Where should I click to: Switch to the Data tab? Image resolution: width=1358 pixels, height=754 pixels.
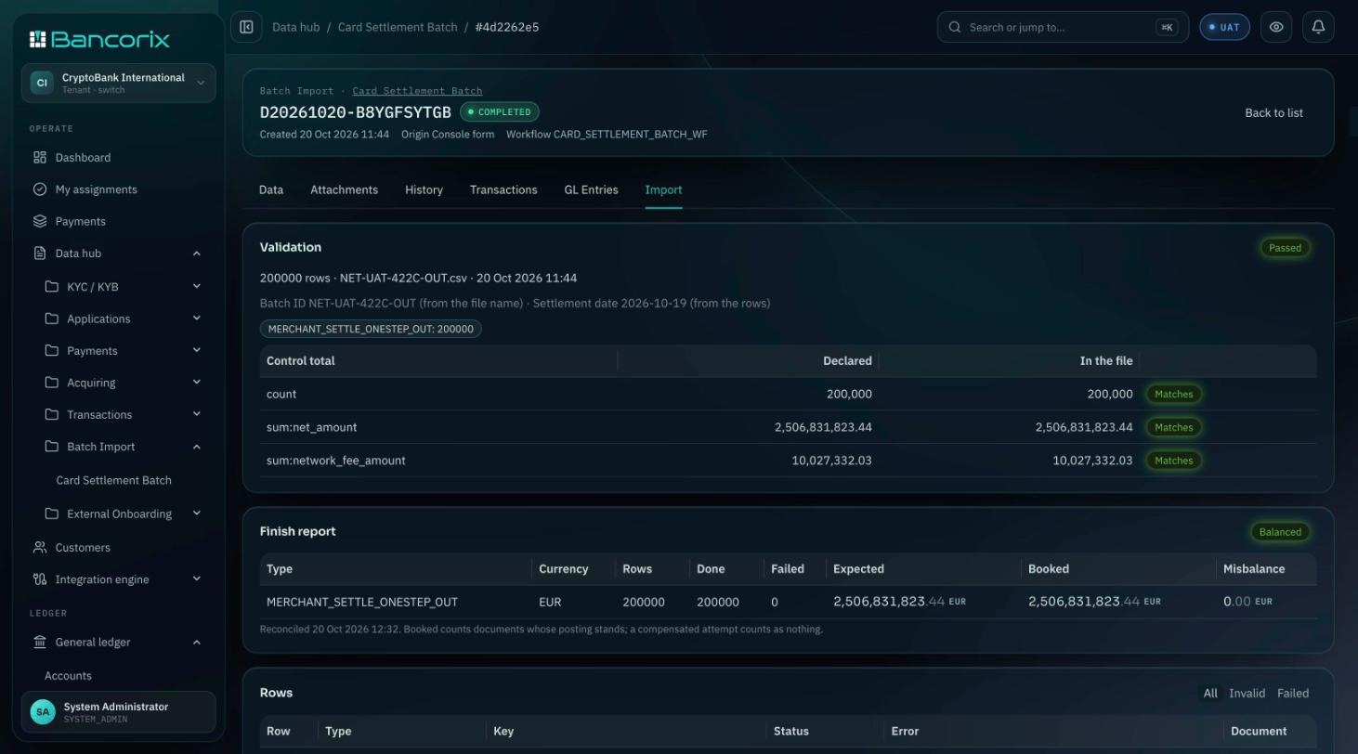pyautogui.click(x=271, y=190)
